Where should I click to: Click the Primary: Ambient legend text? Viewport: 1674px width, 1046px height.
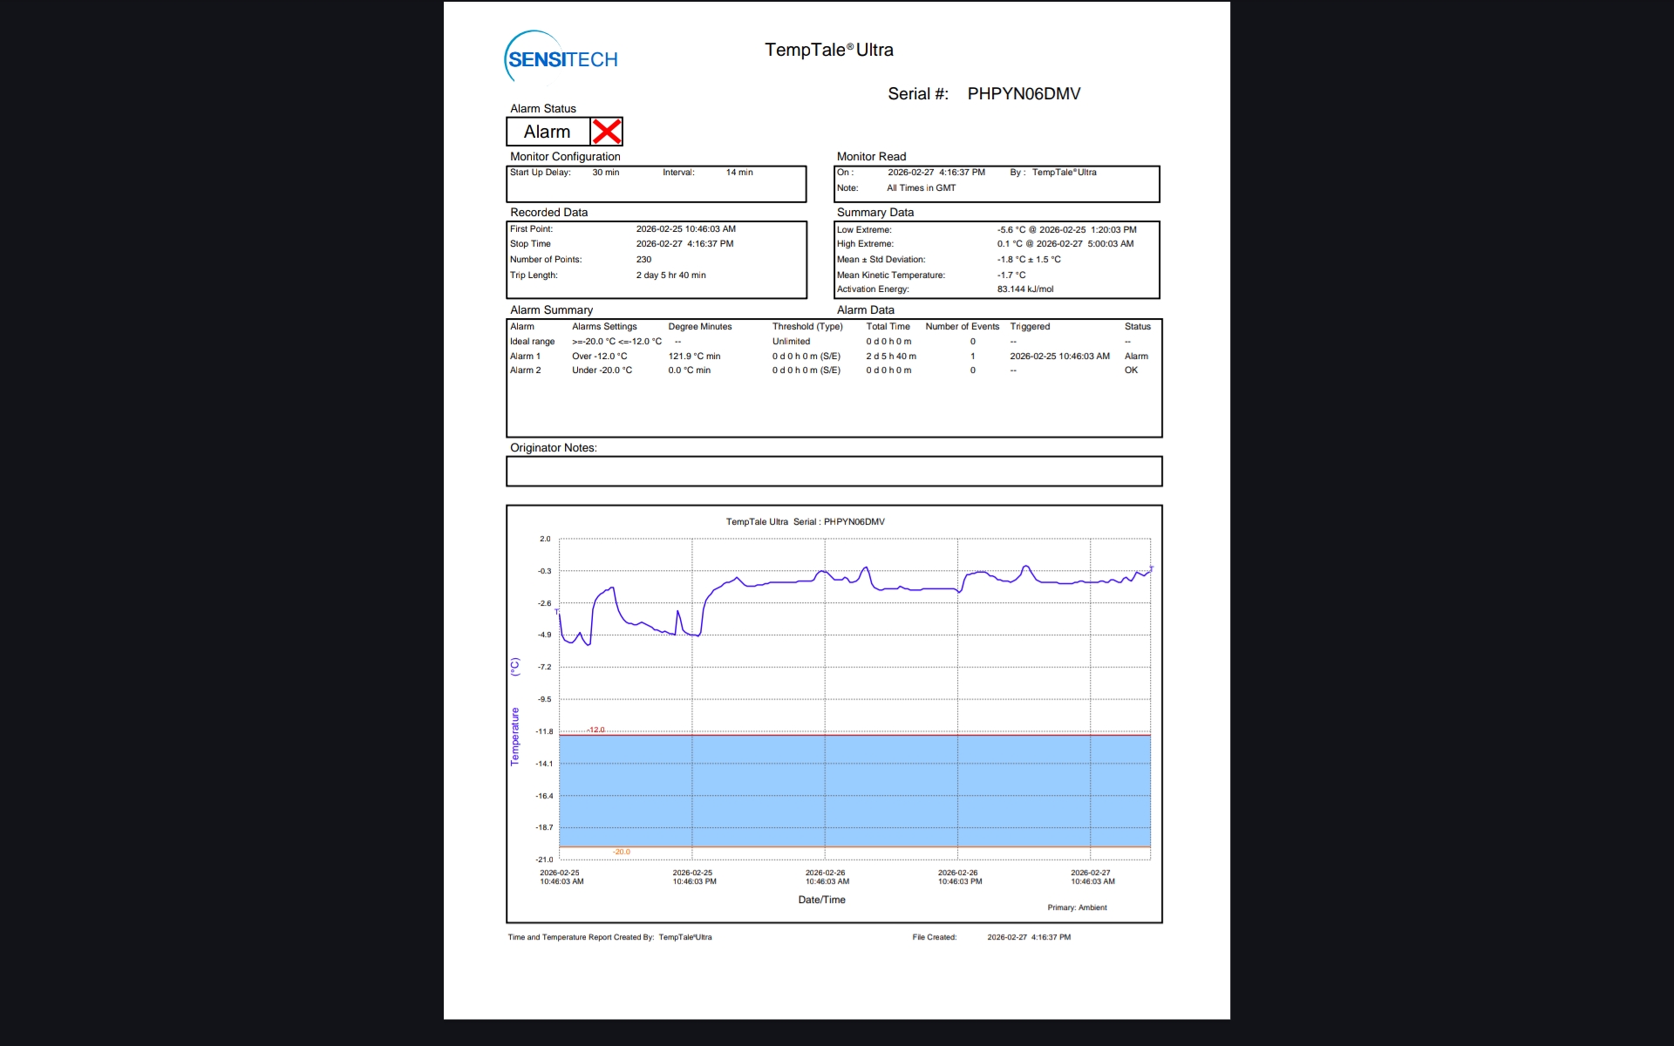pyautogui.click(x=1077, y=907)
